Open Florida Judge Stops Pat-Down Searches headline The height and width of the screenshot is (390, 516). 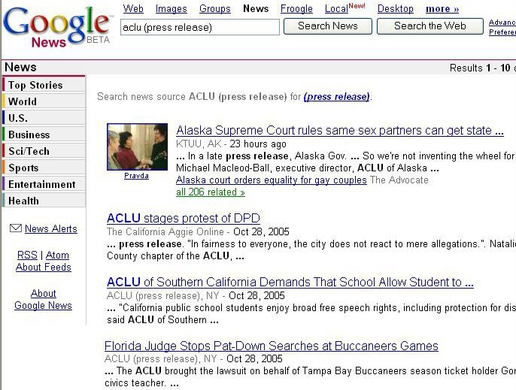pyautogui.click(x=272, y=346)
